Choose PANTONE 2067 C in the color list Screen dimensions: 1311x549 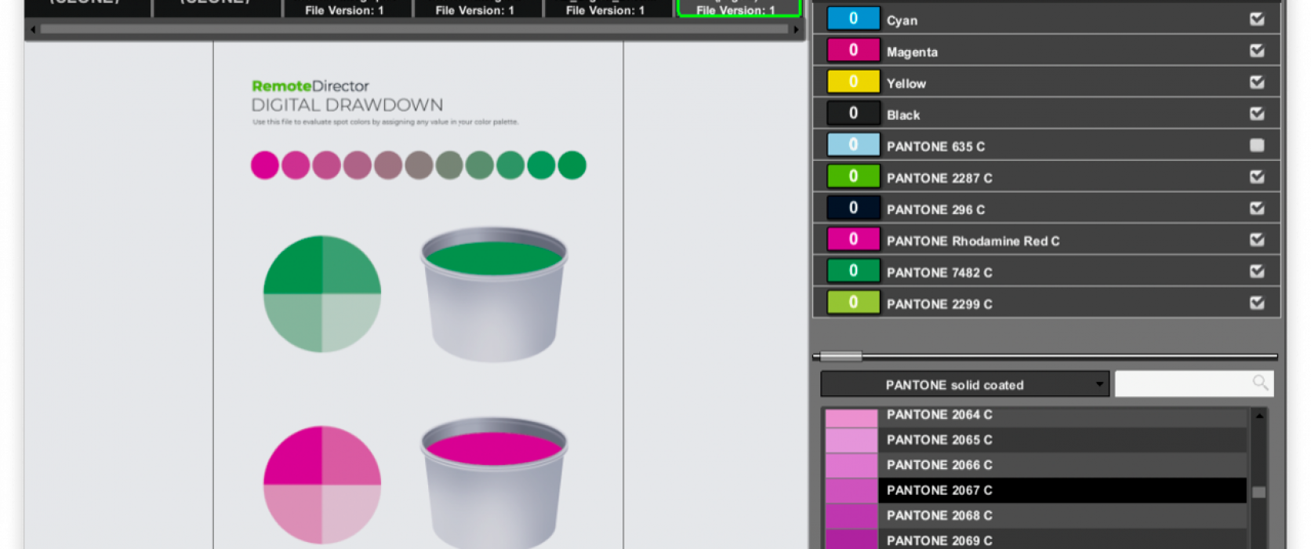939,490
